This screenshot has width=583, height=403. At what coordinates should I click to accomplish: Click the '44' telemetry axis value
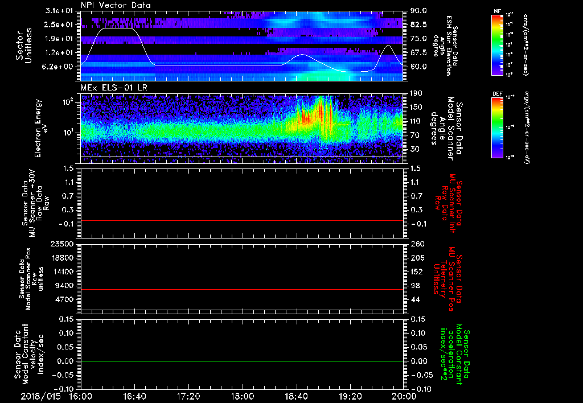pyautogui.click(x=415, y=299)
